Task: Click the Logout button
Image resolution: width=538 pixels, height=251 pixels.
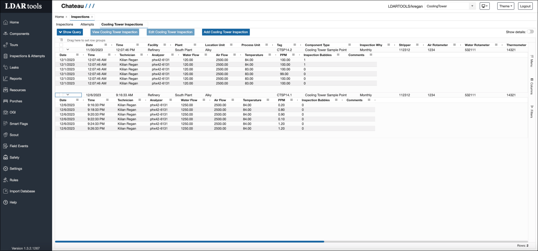Action: [x=525, y=6]
